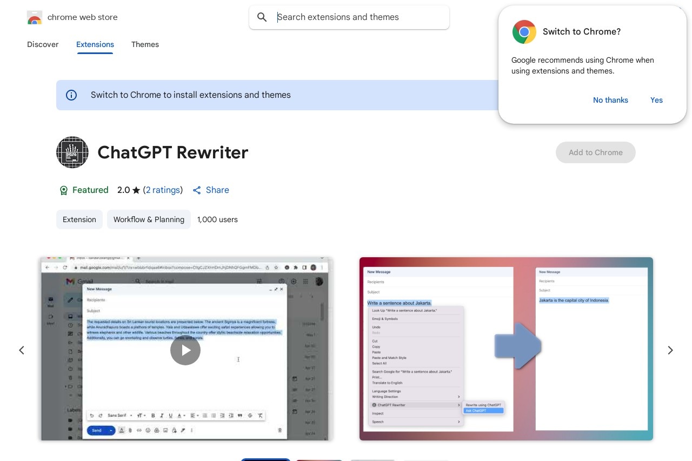The width and height of the screenshot is (692, 461).
Task: Play the Gmail demo video
Action: tap(185, 350)
